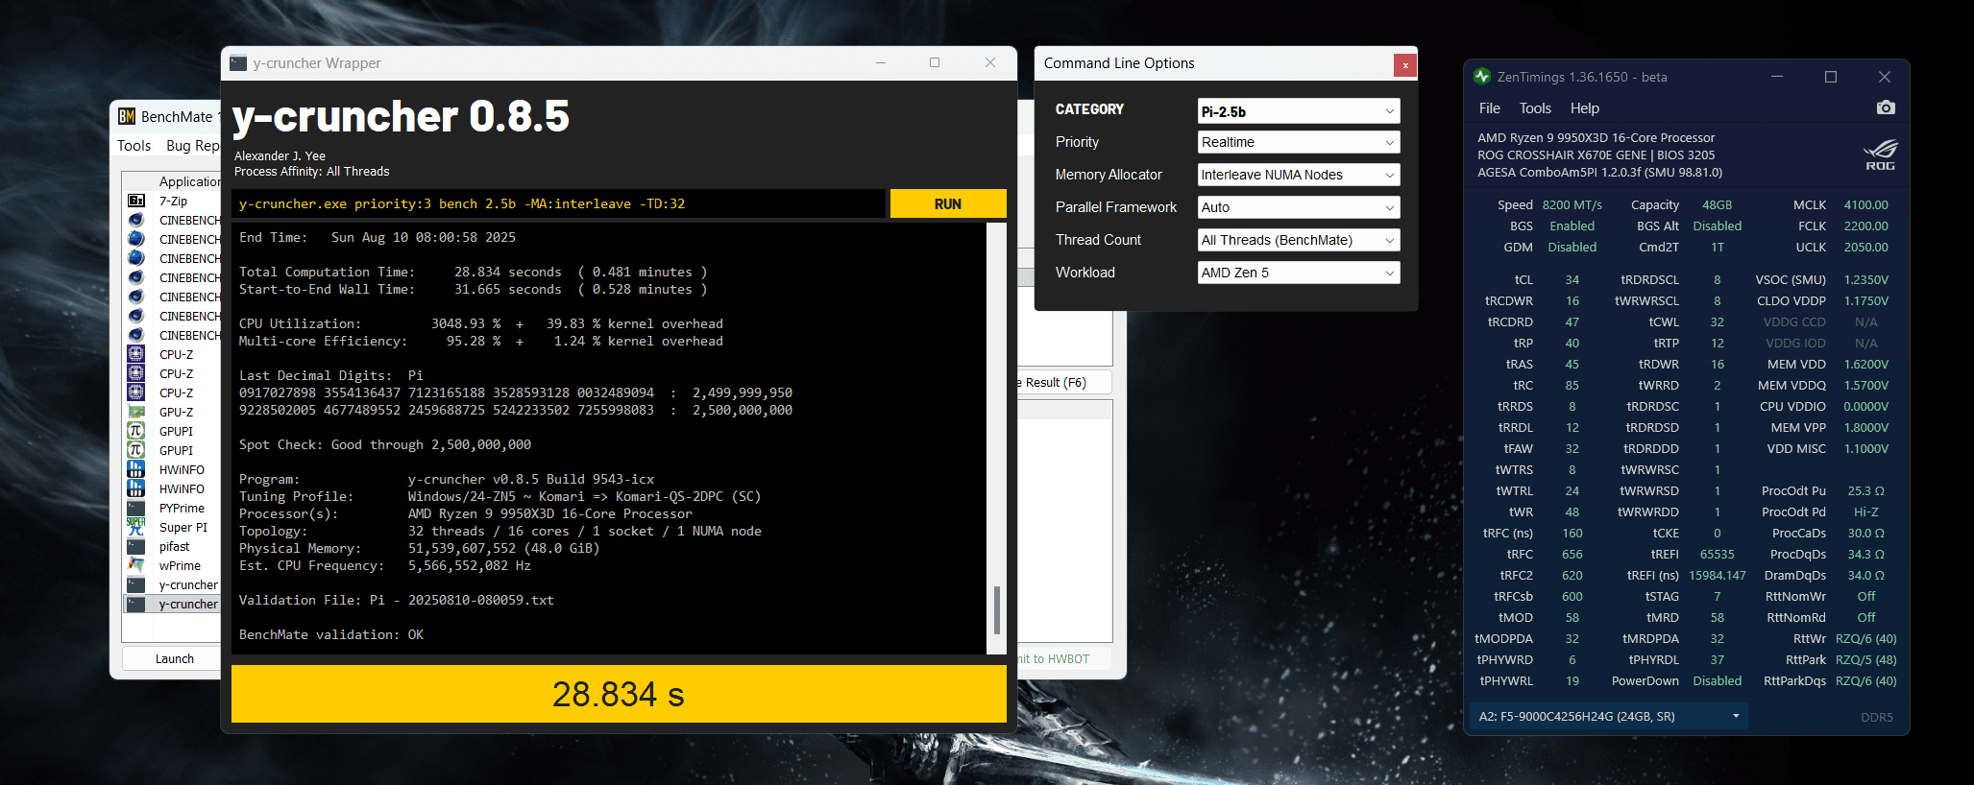Expand the Memory Allocator dropdown
Image resolution: width=1974 pixels, height=785 pixels.
point(1299,175)
